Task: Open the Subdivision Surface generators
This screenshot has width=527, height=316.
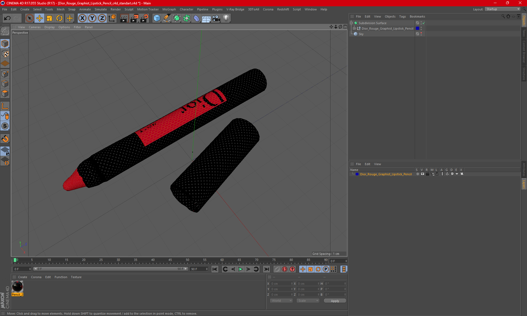Action: [177, 18]
